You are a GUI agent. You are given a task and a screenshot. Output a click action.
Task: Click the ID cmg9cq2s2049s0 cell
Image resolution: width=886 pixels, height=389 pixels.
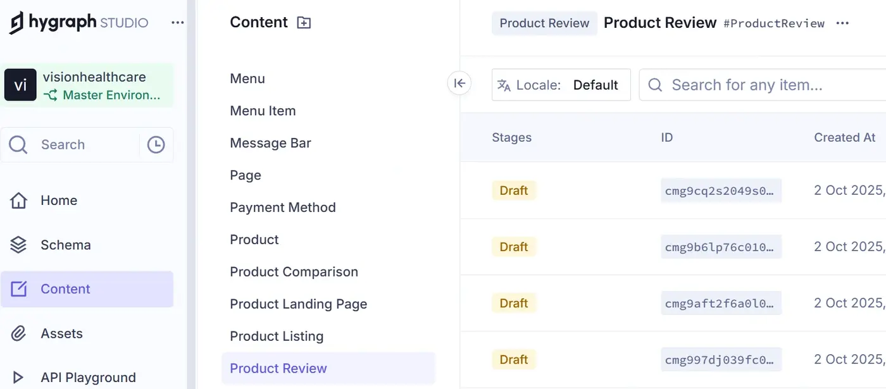[721, 190]
